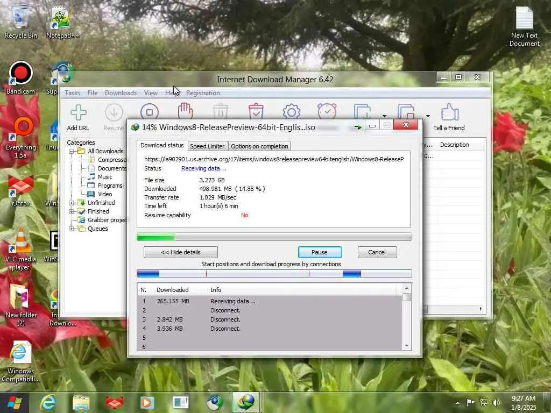Click the Cancel button

coord(377,252)
